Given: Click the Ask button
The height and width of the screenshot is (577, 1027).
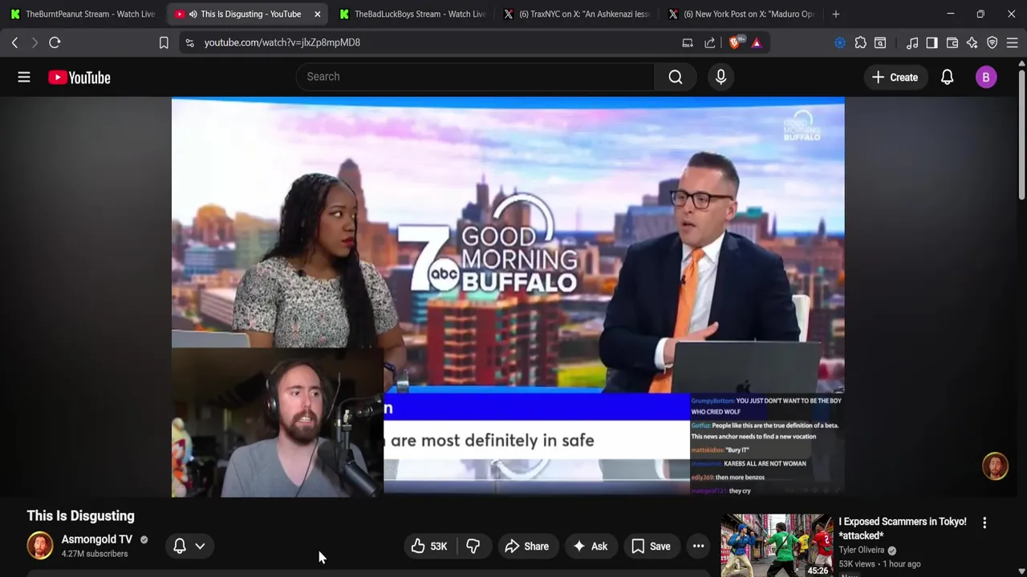Looking at the screenshot, I should tap(590, 547).
